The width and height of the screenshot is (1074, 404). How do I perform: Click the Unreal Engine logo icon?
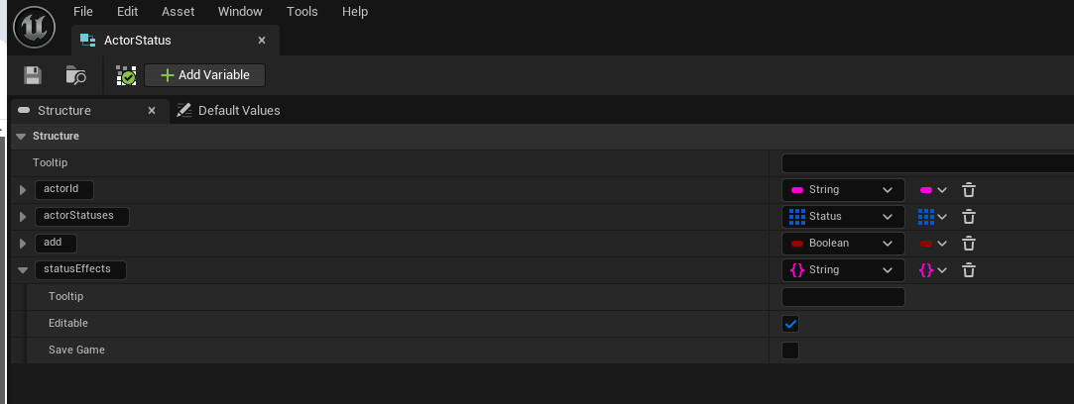35,27
